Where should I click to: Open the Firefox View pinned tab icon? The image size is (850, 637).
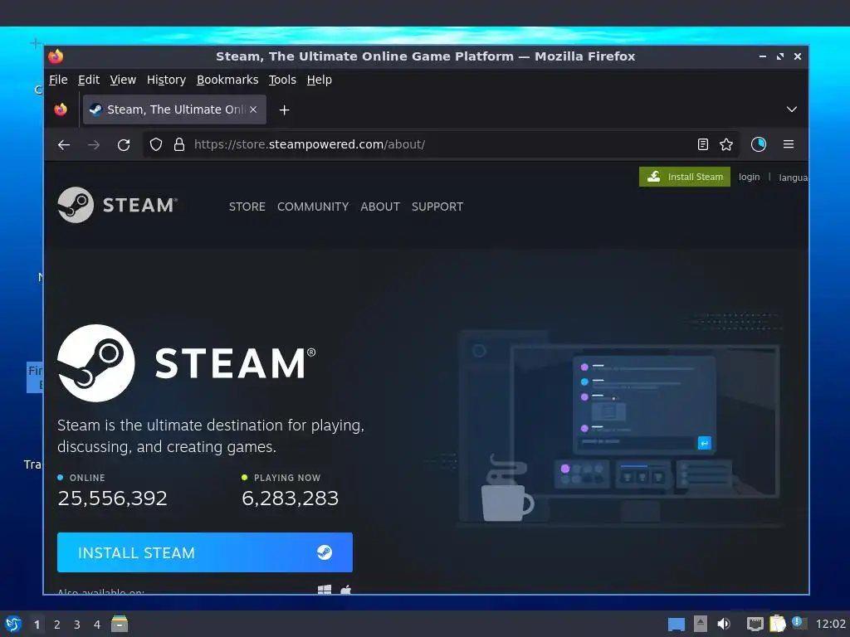coord(61,110)
